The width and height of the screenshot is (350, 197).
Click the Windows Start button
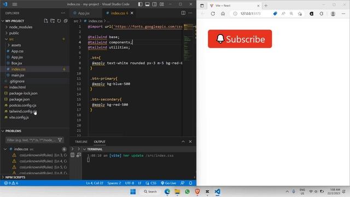pyautogui.click(x=133, y=192)
